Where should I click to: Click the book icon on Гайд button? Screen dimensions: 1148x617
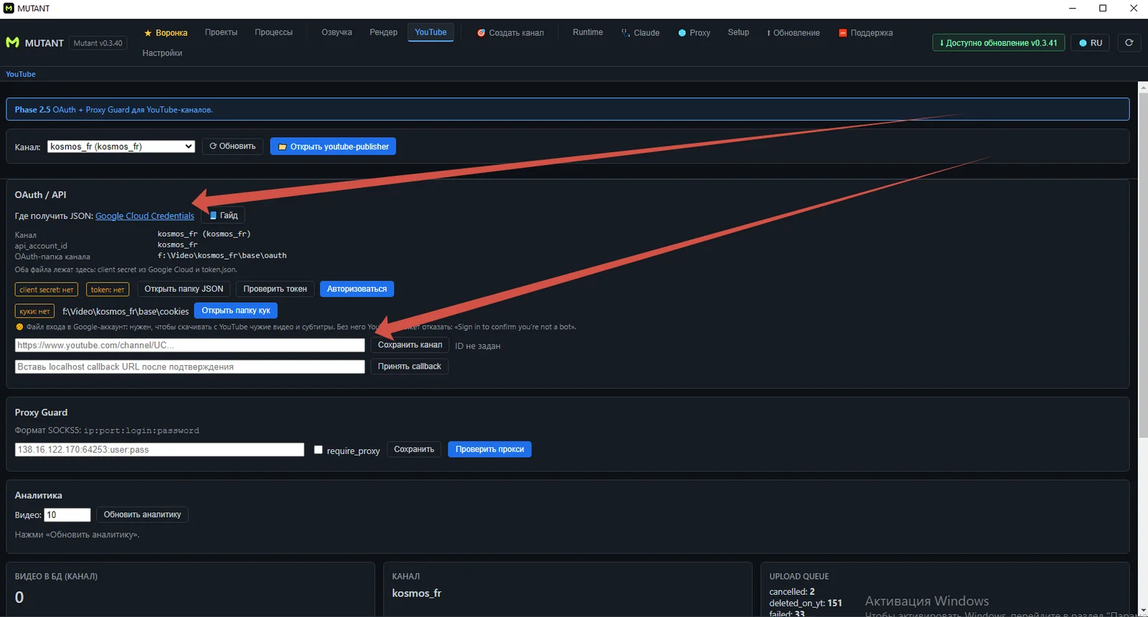coord(213,215)
